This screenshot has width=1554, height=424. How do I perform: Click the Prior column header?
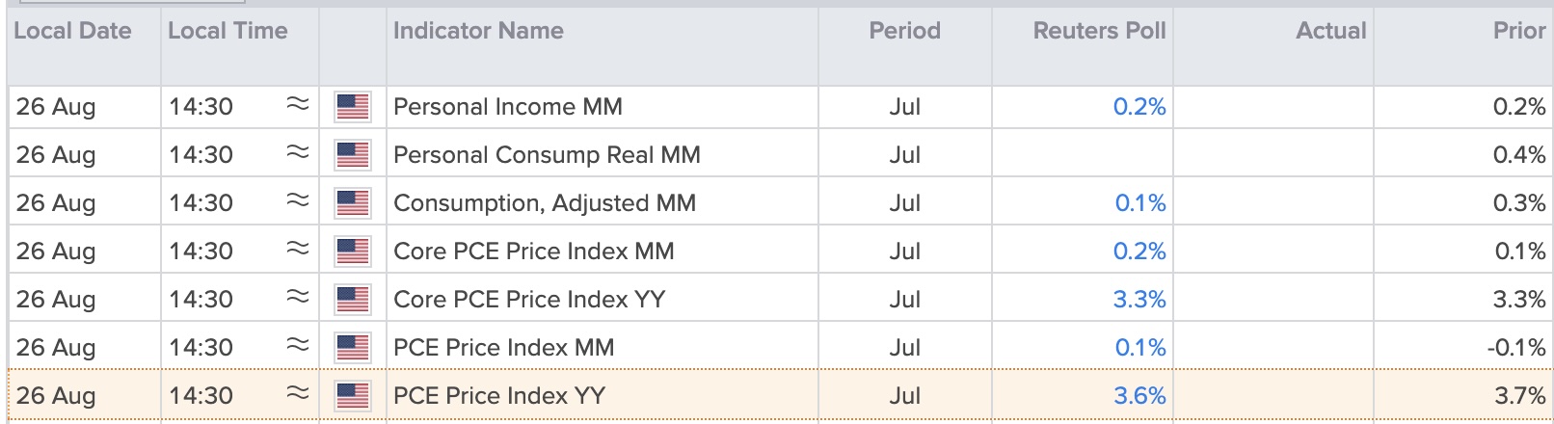[1519, 31]
